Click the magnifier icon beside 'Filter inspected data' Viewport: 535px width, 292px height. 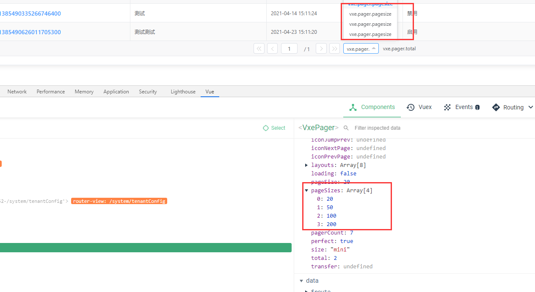coord(346,128)
